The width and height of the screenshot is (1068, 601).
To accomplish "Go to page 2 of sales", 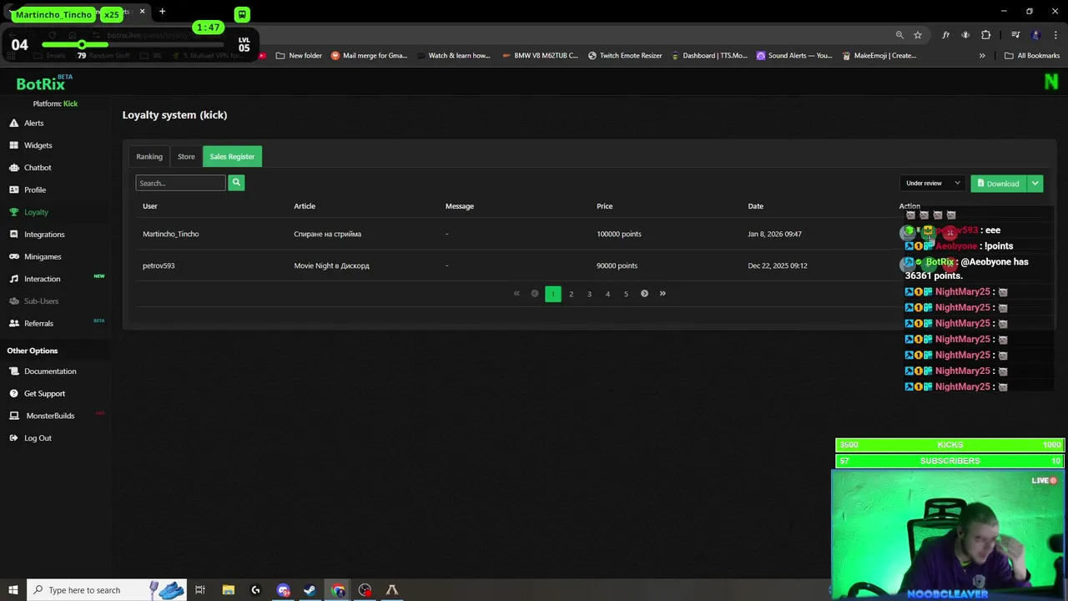I will (571, 294).
